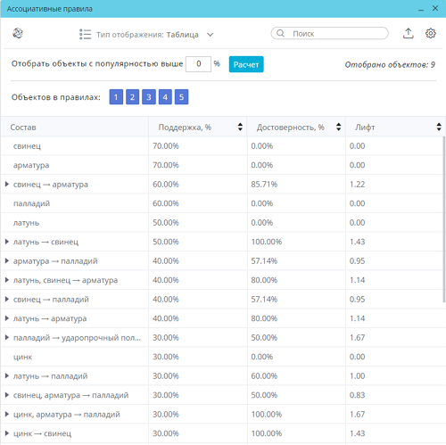Click the globe icon in toolbar
Image resolution: width=446 pixels, height=445 pixels.
click(x=18, y=33)
